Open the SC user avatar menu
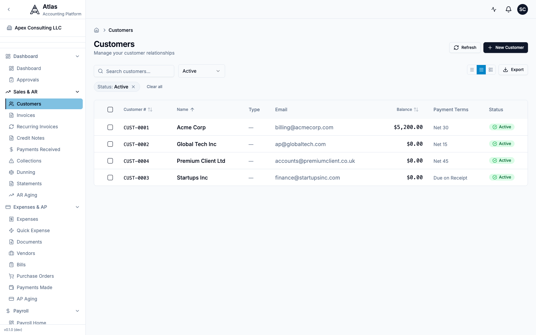 click(x=523, y=9)
